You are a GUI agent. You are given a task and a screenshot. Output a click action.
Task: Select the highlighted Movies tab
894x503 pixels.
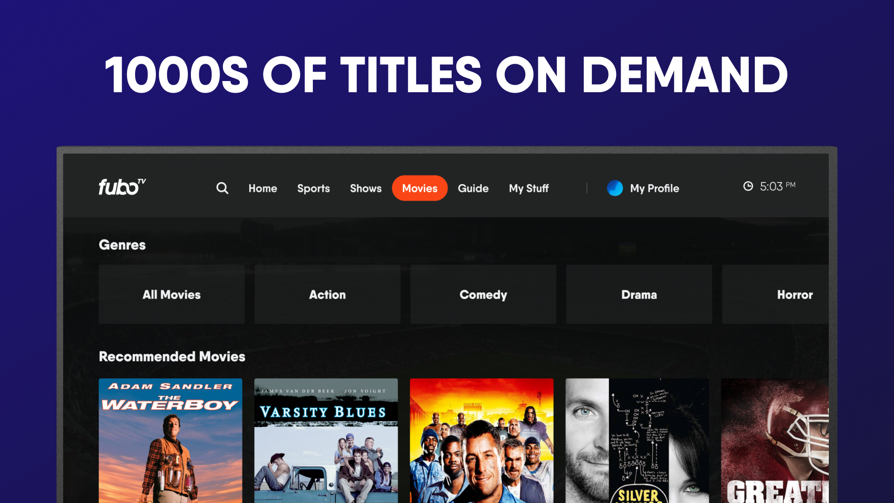click(x=420, y=188)
